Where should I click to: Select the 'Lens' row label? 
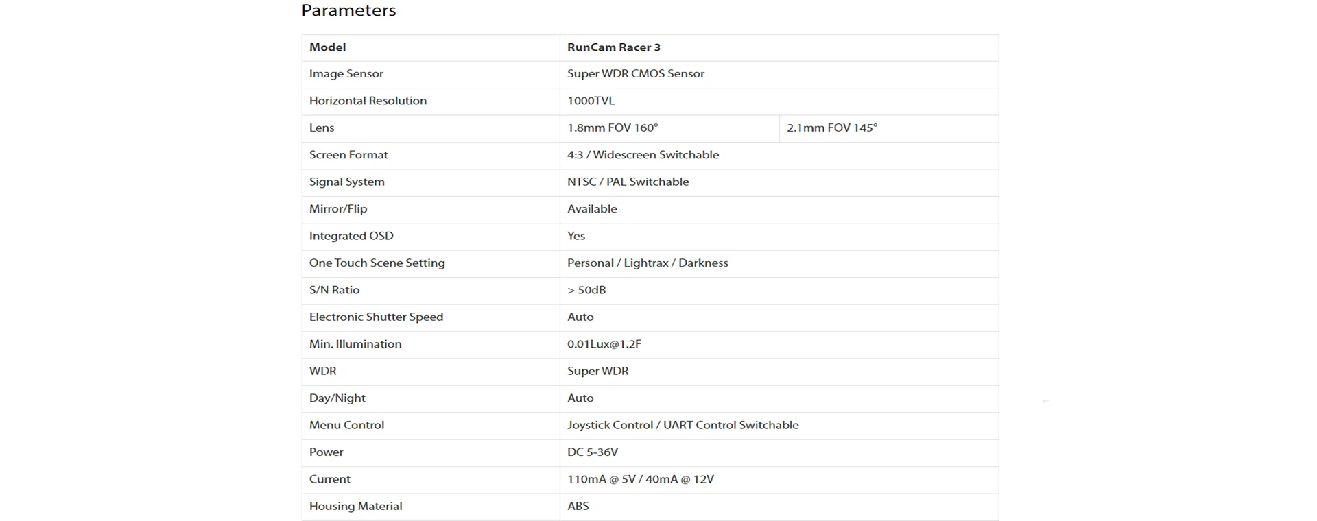[x=322, y=128]
